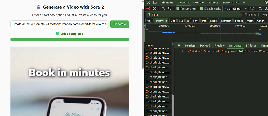Click the generated video showing Book in minutes
The height and width of the screenshot is (116, 268).
(x=70, y=82)
